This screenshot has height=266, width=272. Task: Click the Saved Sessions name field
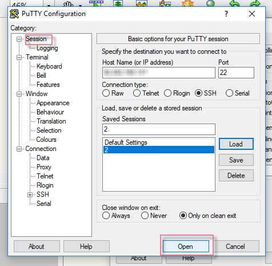159,129
